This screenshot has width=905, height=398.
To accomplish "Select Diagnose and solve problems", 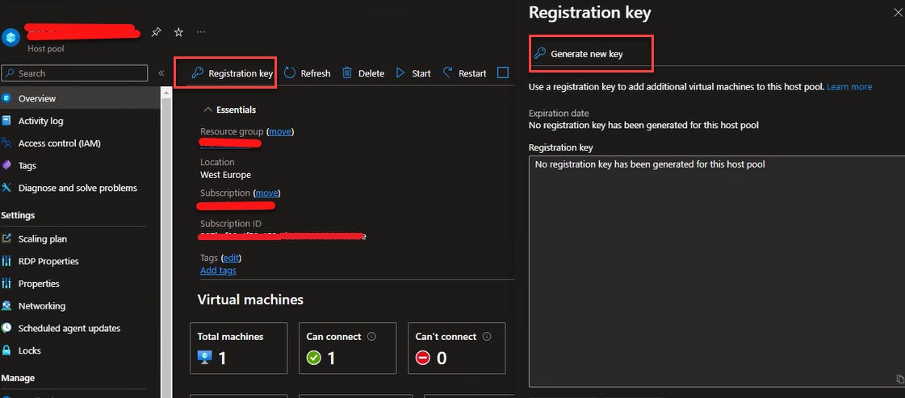I will coord(78,188).
